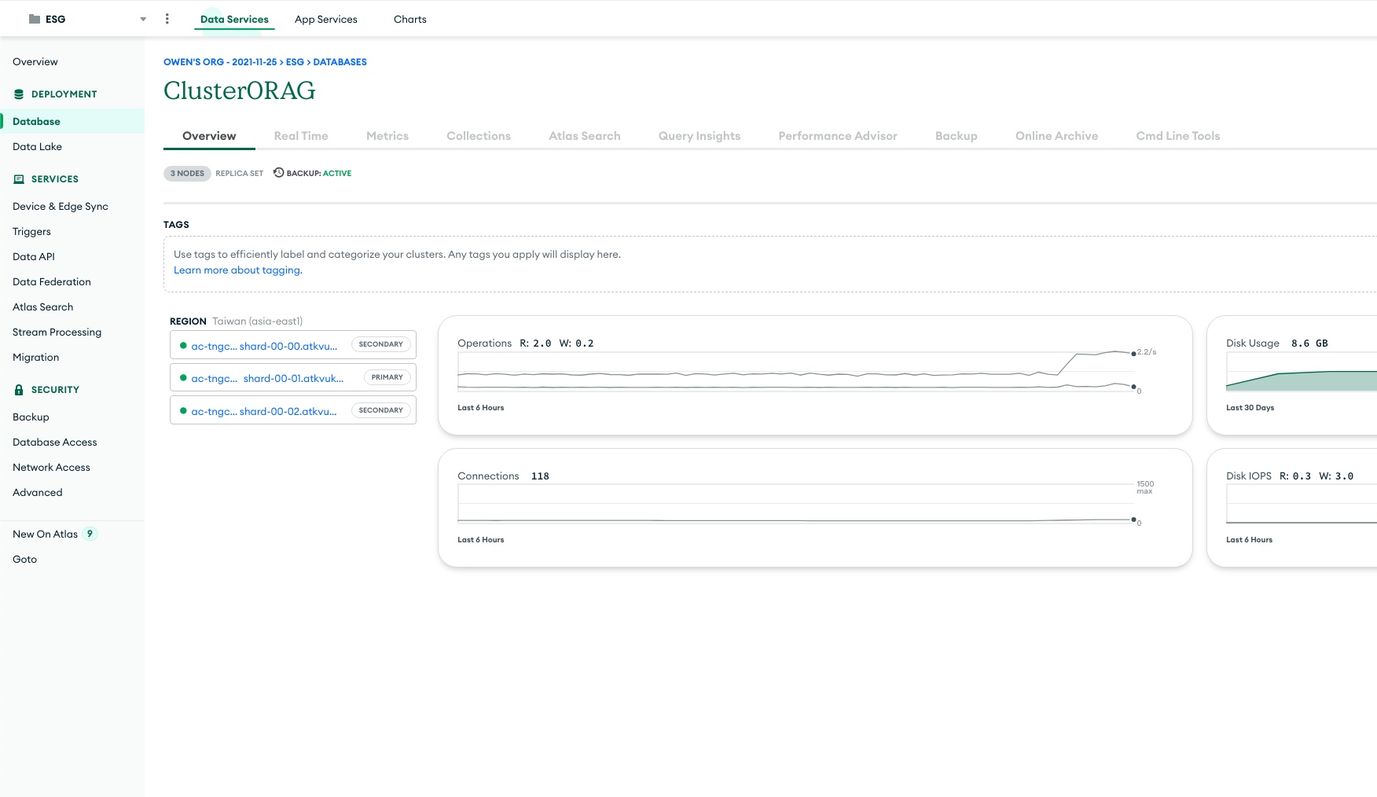Image resolution: width=1377 pixels, height=797 pixels.
Task: Click the Deployment database stack icon
Action: (x=19, y=94)
